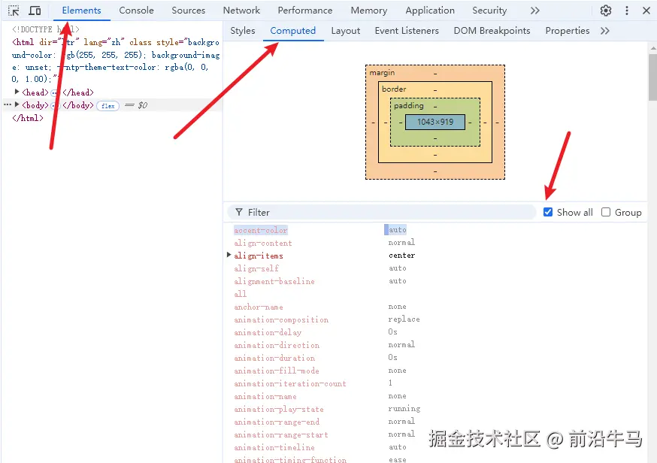The height and width of the screenshot is (463, 657).
Task: Click the filter funnel icon
Action: 239,213
